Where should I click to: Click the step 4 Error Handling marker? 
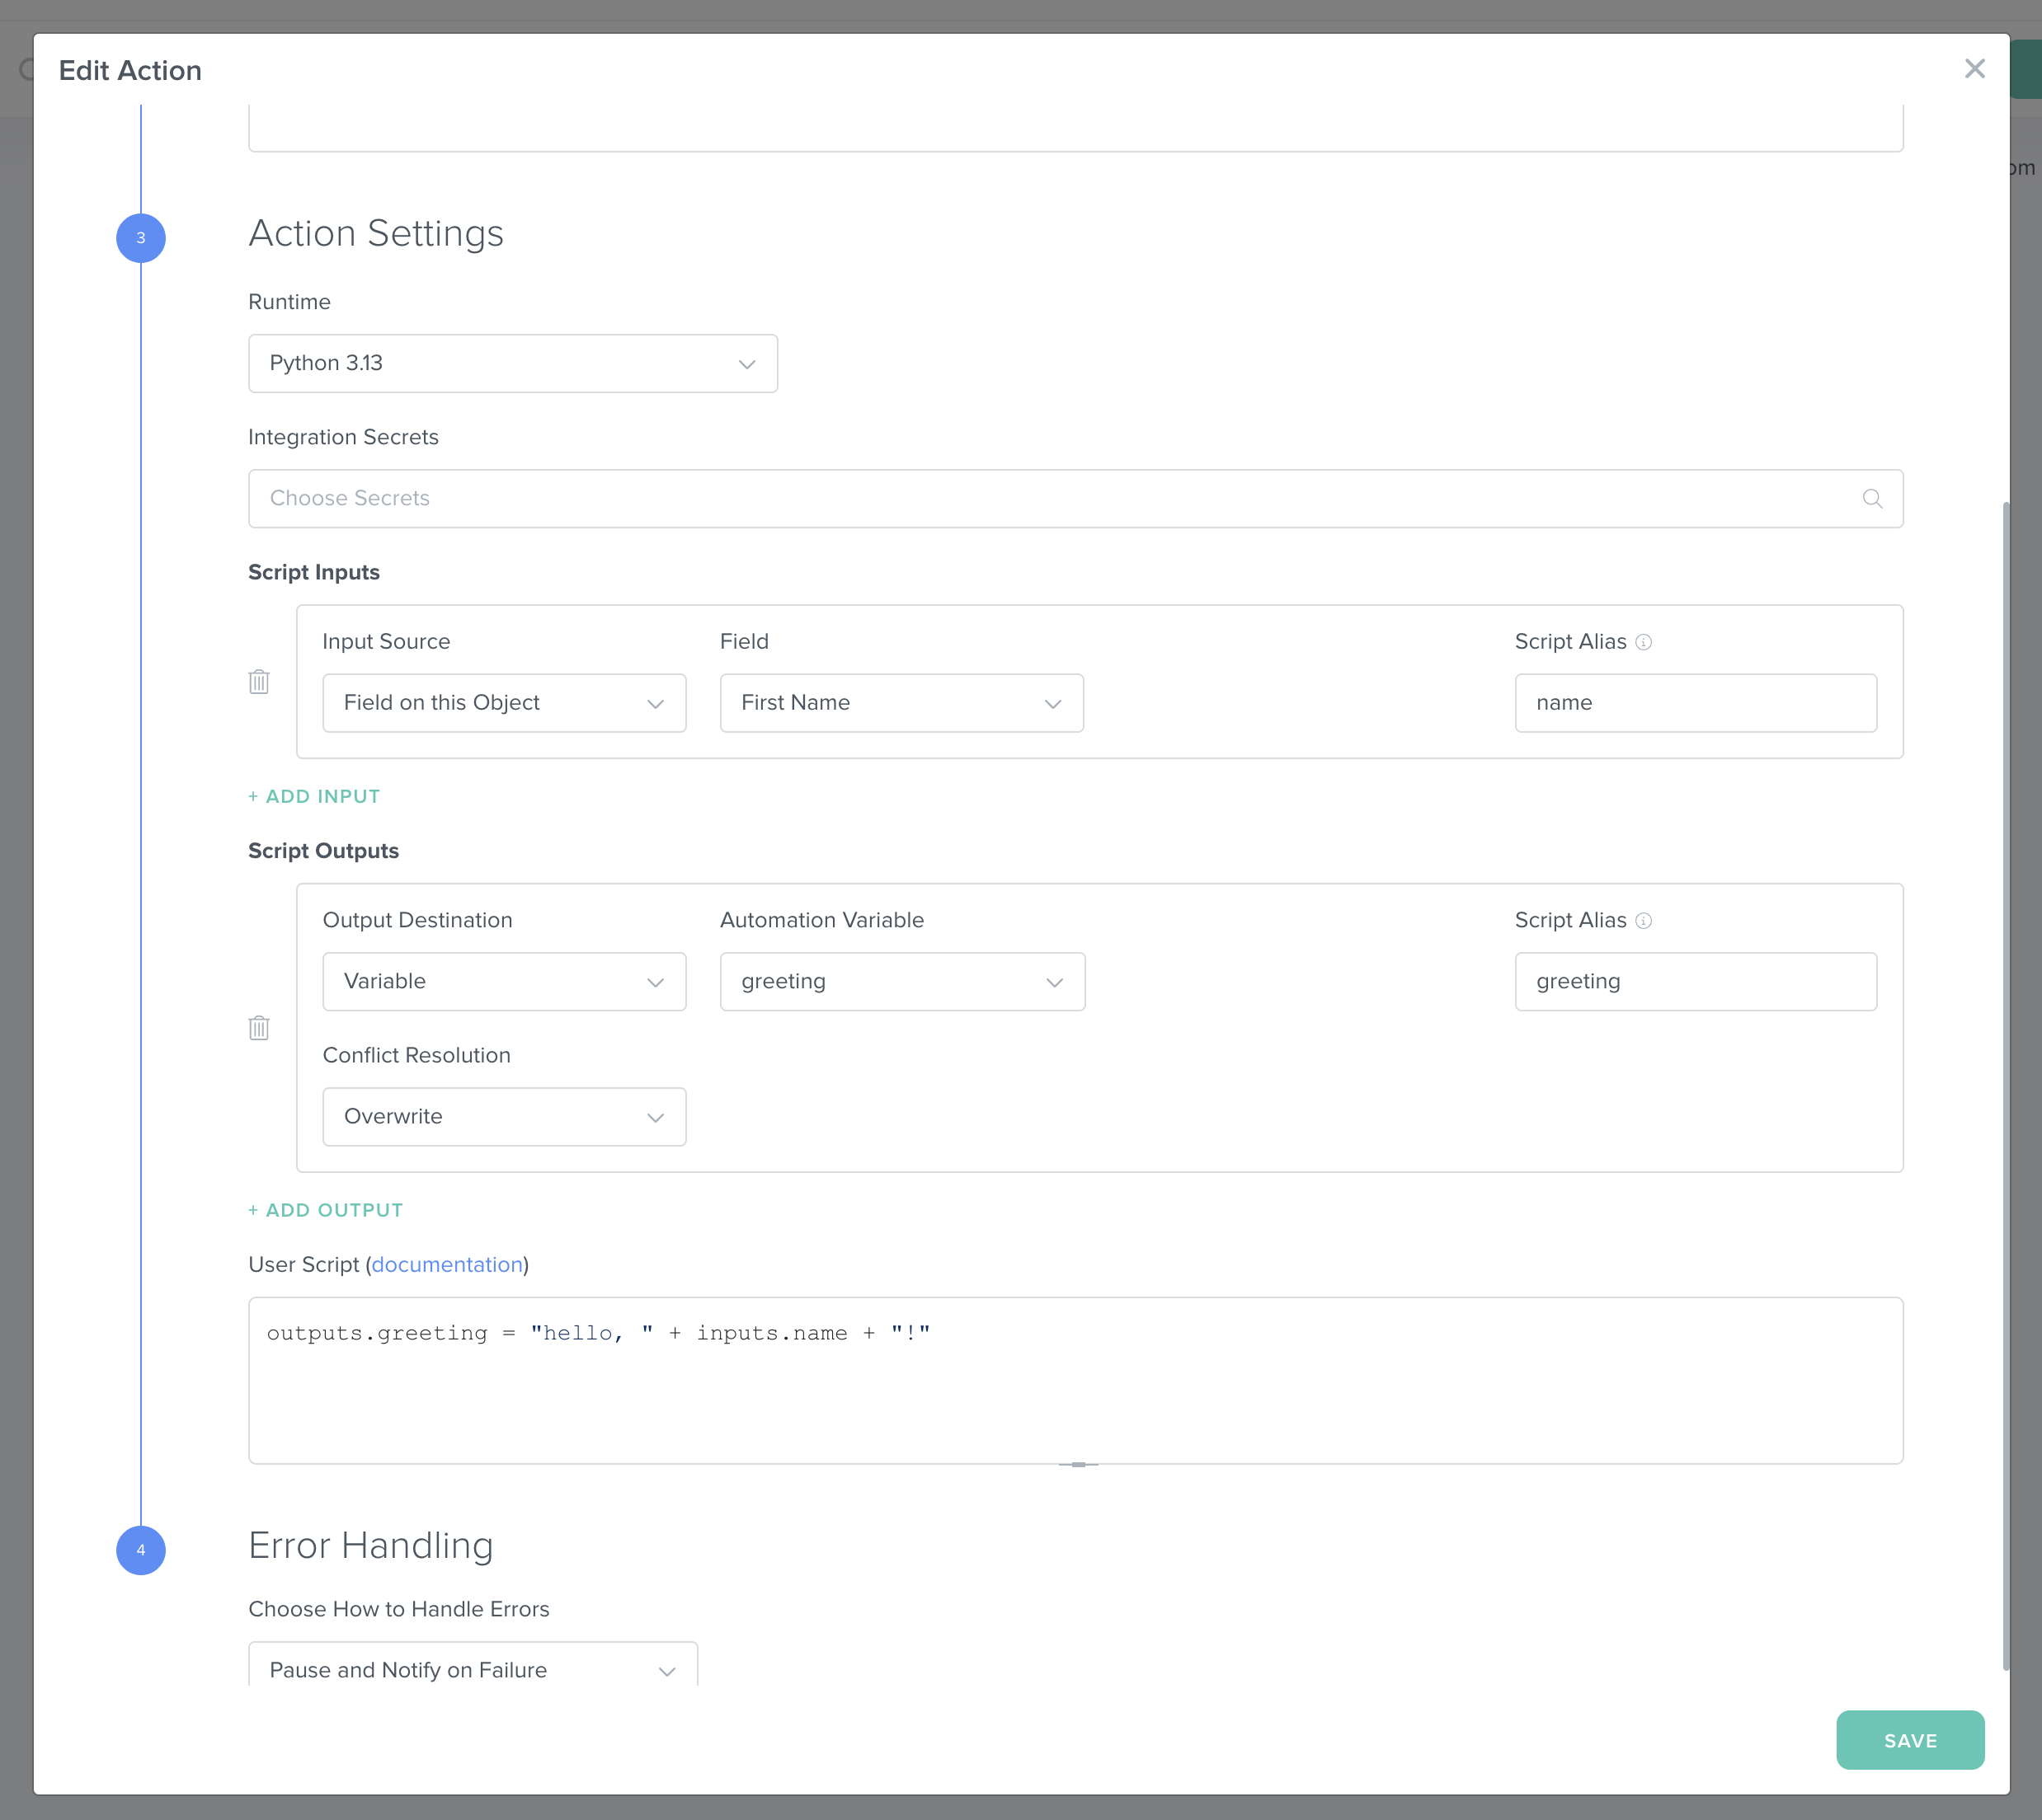pos(141,1550)
